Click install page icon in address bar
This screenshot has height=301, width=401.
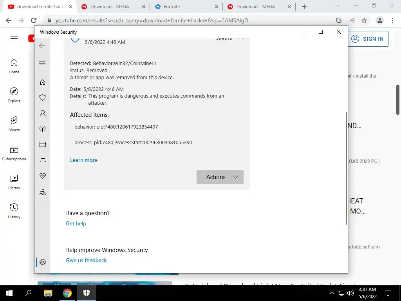coord(339,20)
